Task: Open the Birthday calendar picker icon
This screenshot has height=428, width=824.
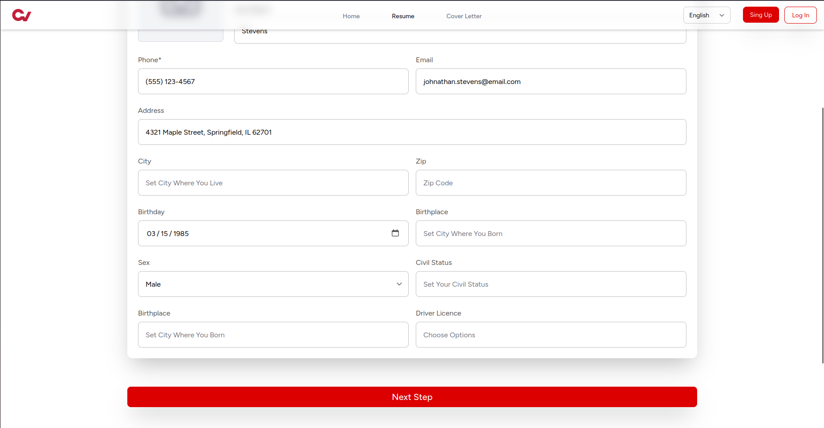Action: (x=395, y=233)
